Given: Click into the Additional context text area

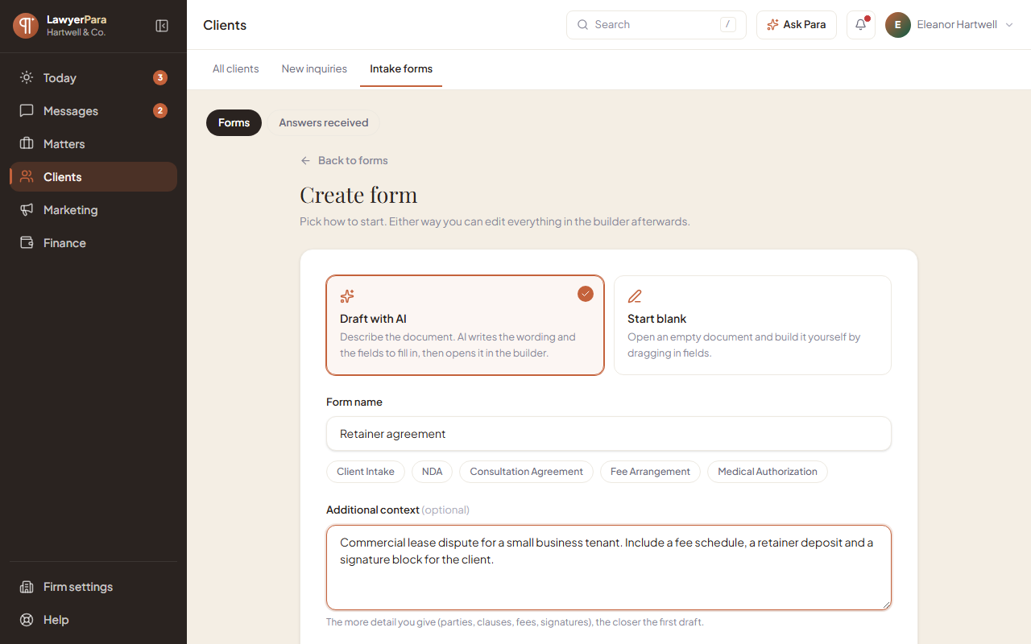Looking at the screenshot, I should 609,568.
